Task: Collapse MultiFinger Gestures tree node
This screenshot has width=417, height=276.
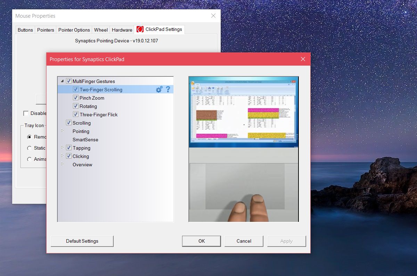Action: point(62,81)
